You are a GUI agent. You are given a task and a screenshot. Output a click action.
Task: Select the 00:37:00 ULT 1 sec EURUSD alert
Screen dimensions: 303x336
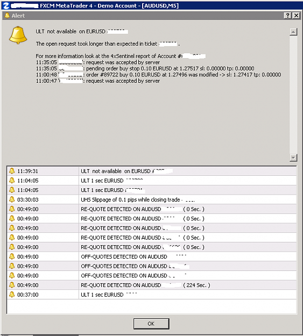(x=152, y=295)
